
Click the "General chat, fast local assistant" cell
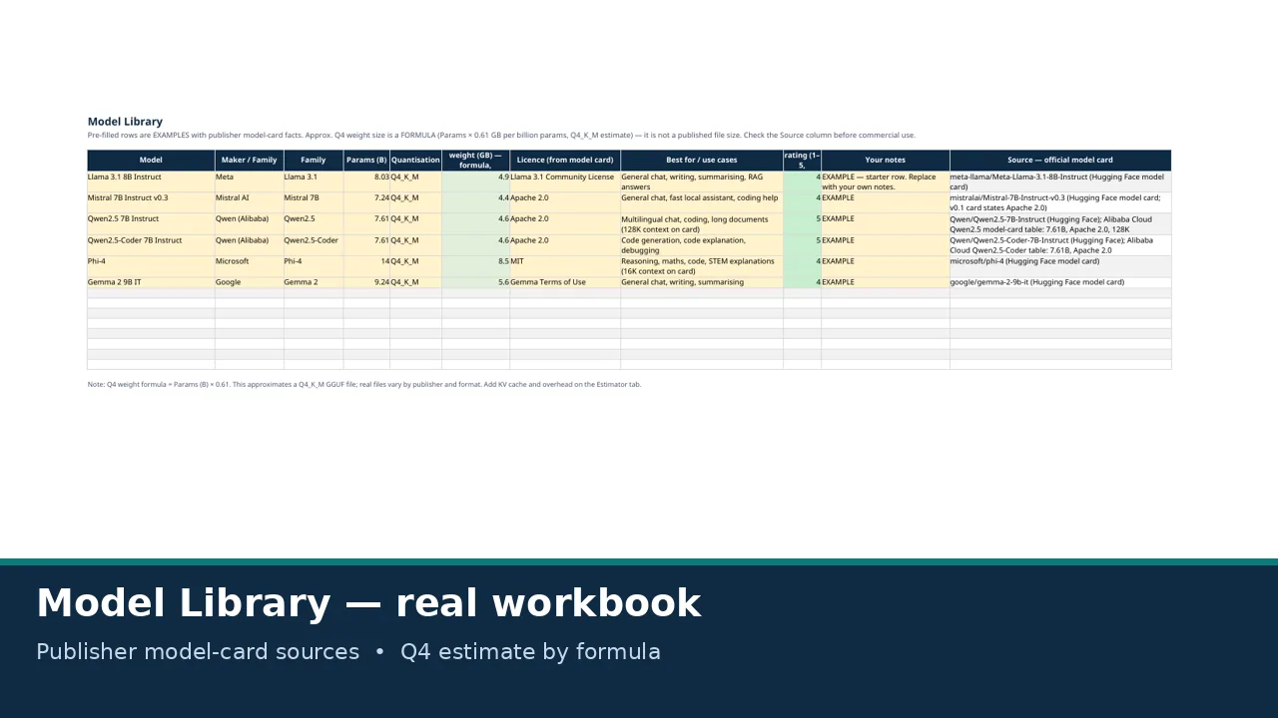click(x=702, y=202)
